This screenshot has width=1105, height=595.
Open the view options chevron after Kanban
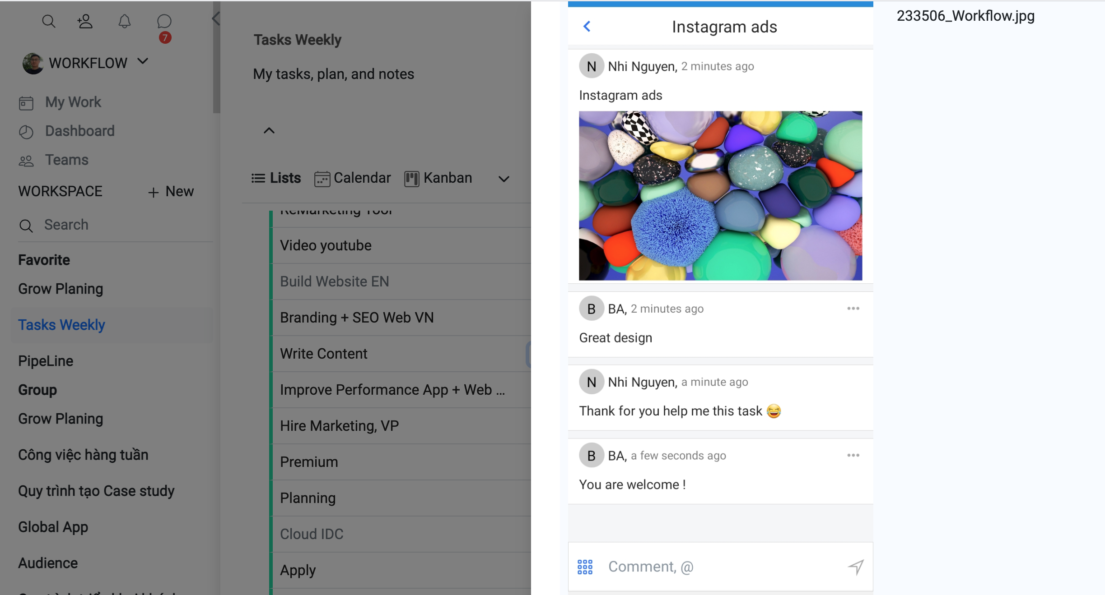504,179
